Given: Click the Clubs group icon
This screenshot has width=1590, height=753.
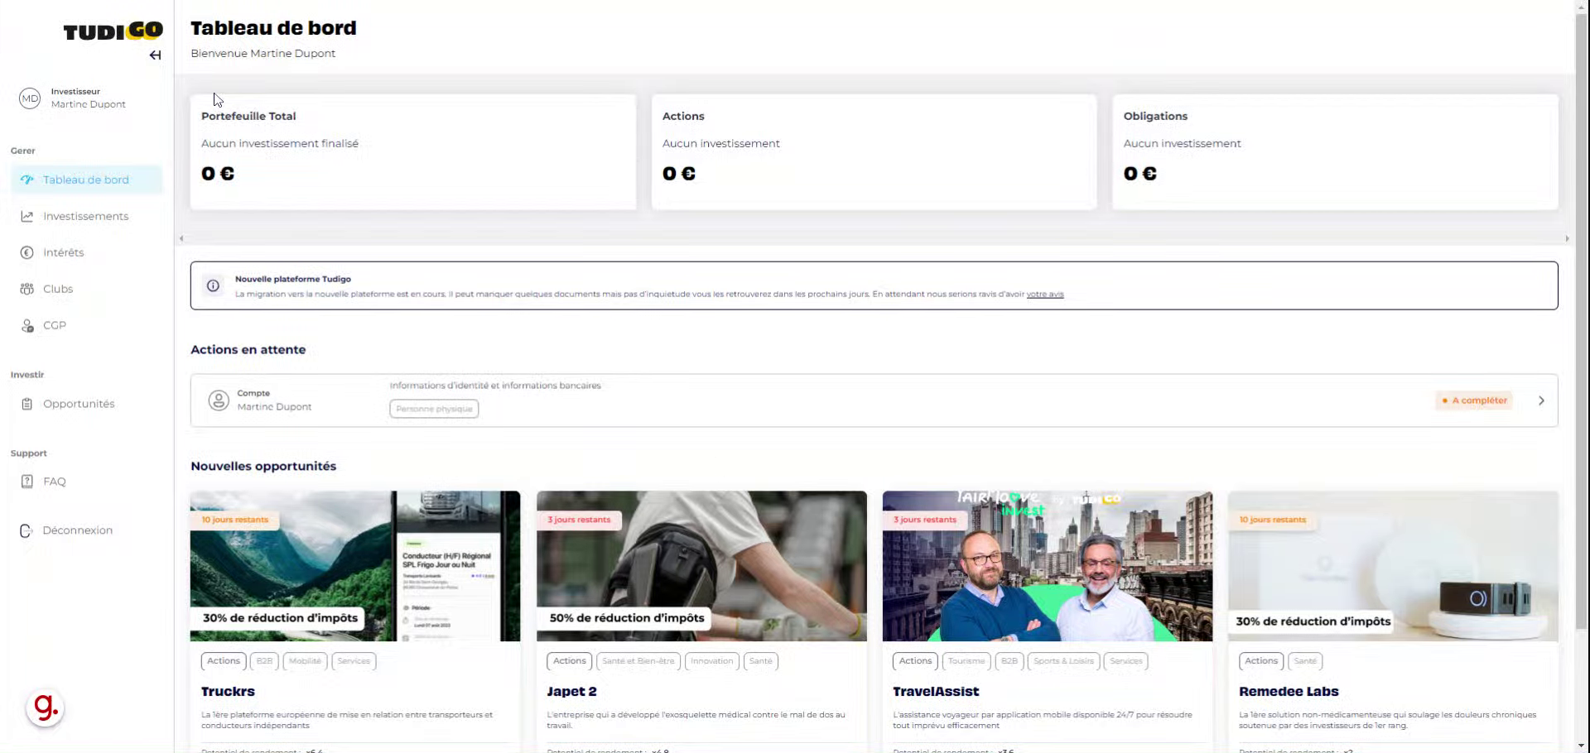Looking at the screenshot, I should point(27,289).
